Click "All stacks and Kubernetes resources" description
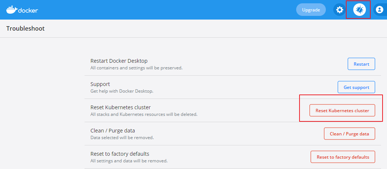 pyautogui.click(x=144, y=114)
